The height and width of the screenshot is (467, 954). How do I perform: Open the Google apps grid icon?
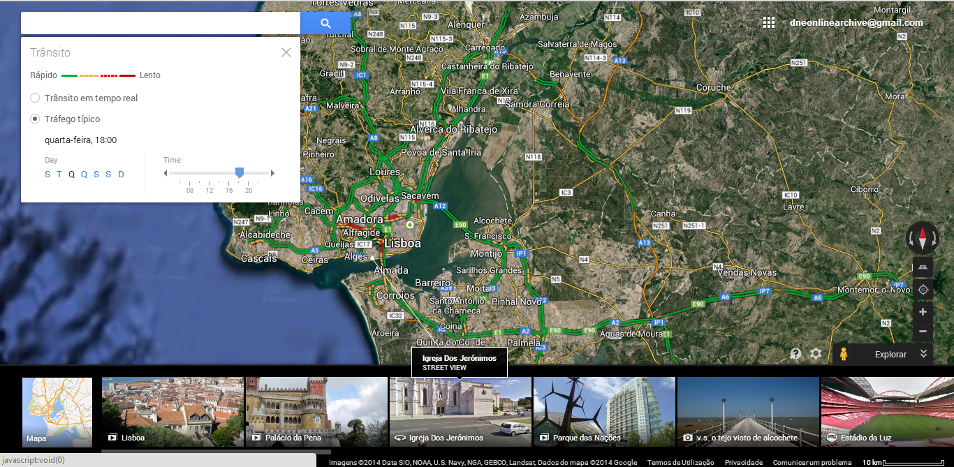769,22
